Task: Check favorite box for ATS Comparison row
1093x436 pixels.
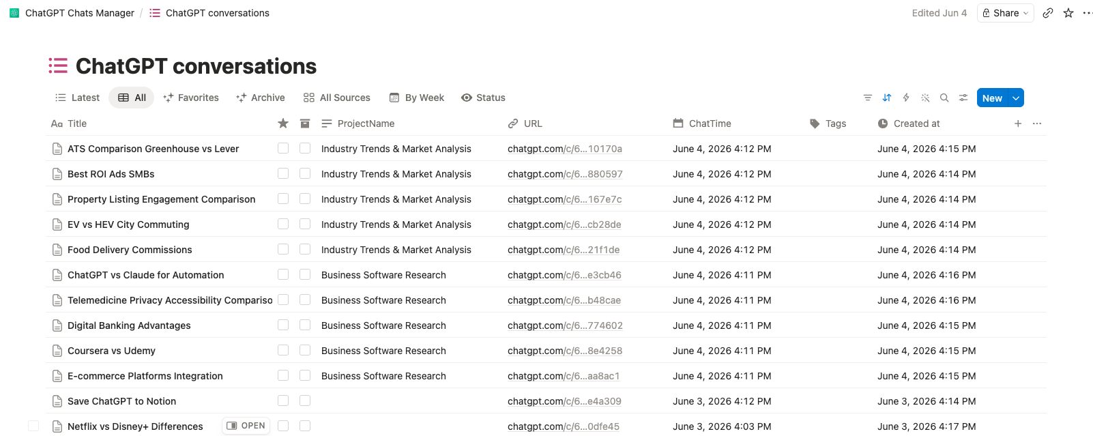Action: 283,148
